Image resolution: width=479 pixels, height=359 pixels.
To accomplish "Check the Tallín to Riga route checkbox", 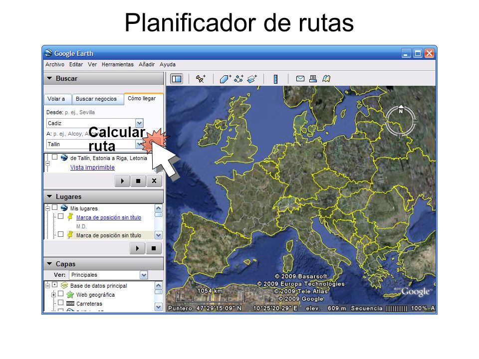I will tap(55, 157).
